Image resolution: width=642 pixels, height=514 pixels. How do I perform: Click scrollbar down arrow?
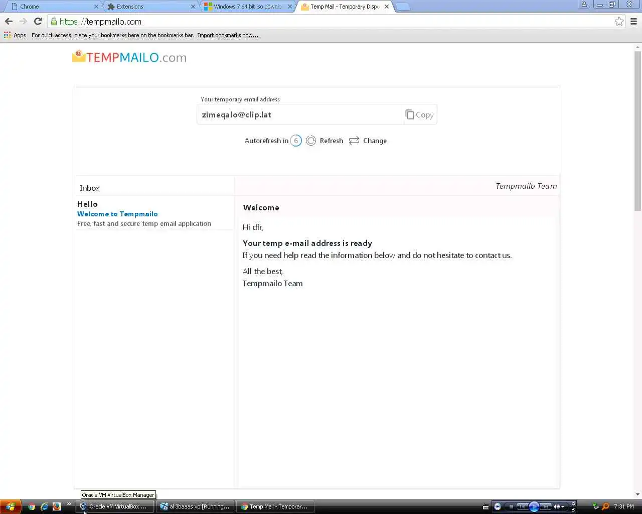pyautogui.click(x=637, y=494)
